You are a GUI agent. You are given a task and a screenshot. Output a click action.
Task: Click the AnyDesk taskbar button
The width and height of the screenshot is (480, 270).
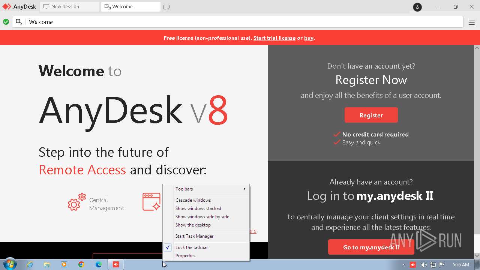click(116, 264)
